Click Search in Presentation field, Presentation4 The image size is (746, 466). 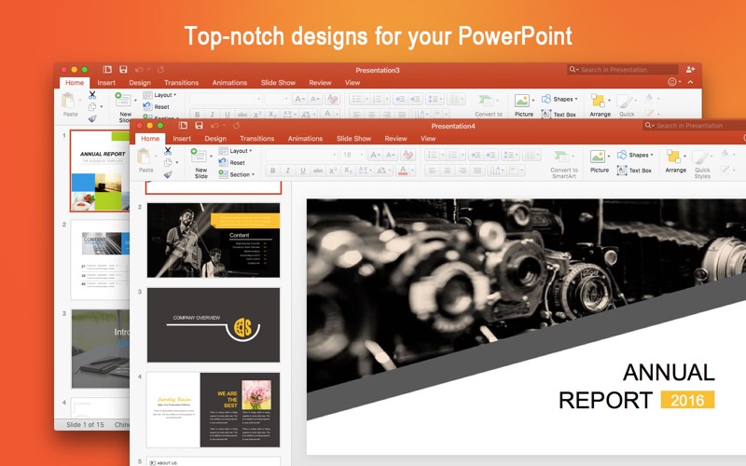(x=695, y=126)
